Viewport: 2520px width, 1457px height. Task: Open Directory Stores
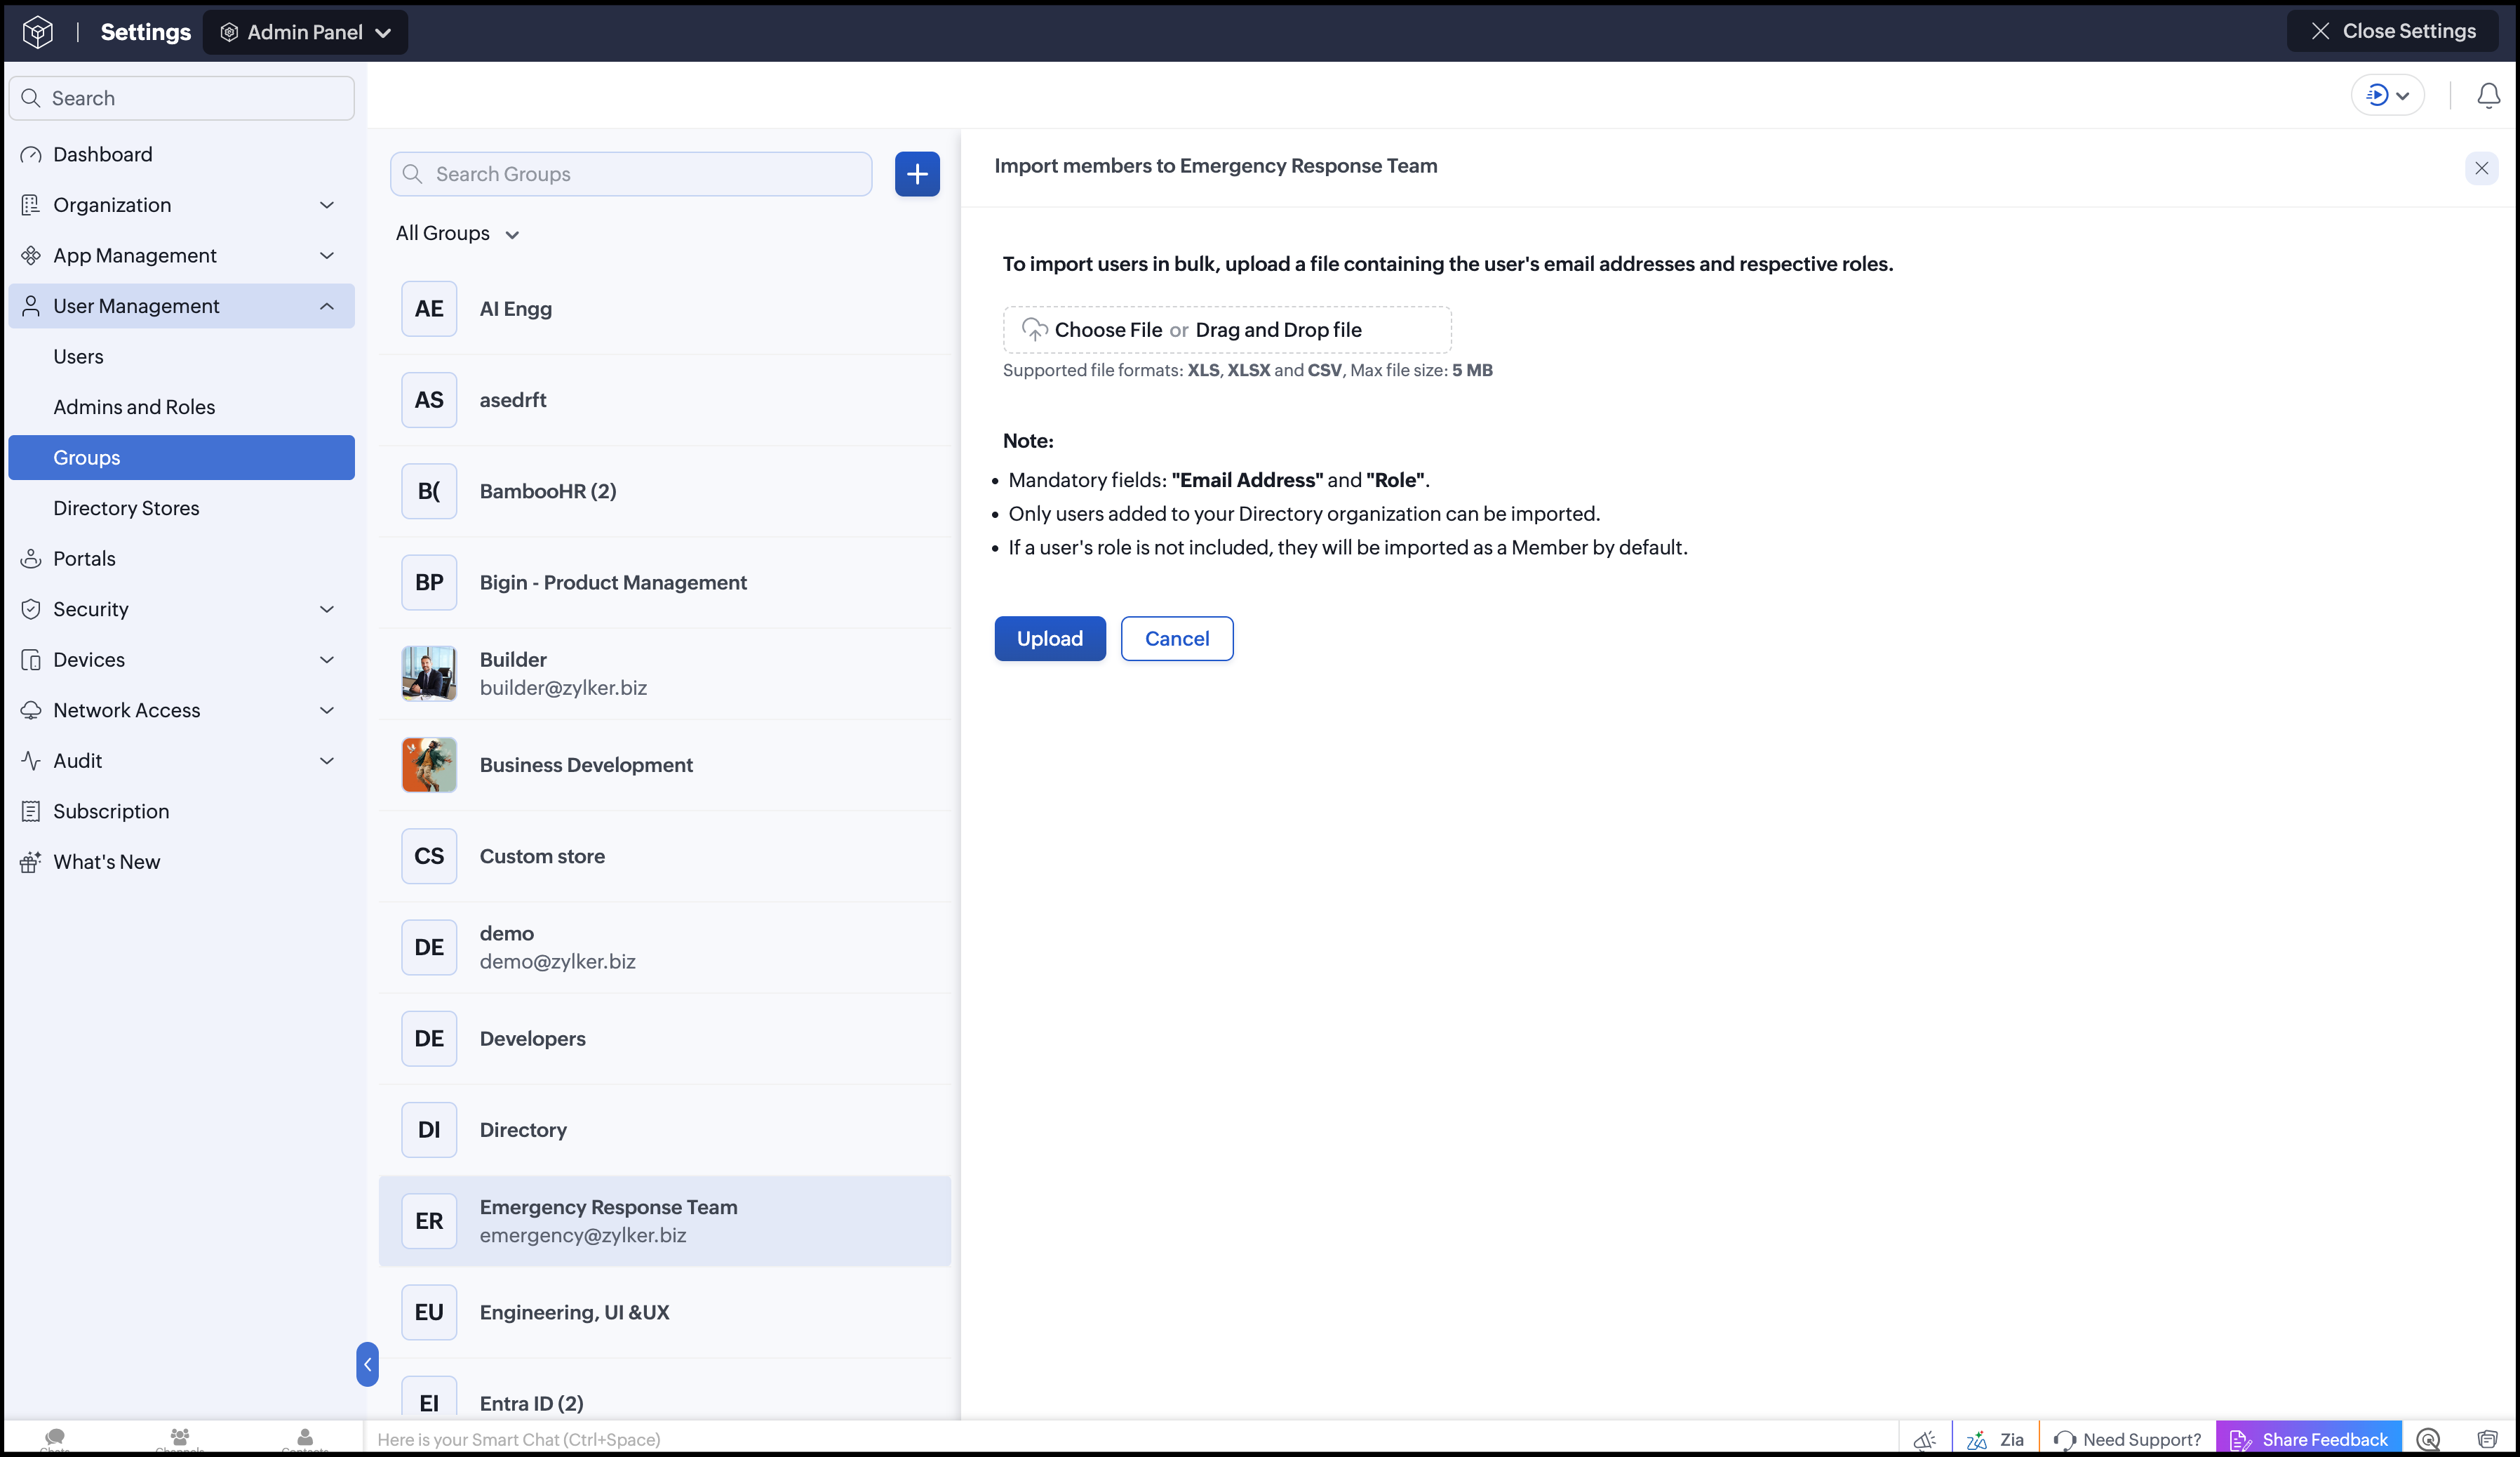pyautogui.click(x=182, y=508)
